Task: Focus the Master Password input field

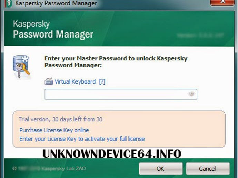Action: coord(121,94)
